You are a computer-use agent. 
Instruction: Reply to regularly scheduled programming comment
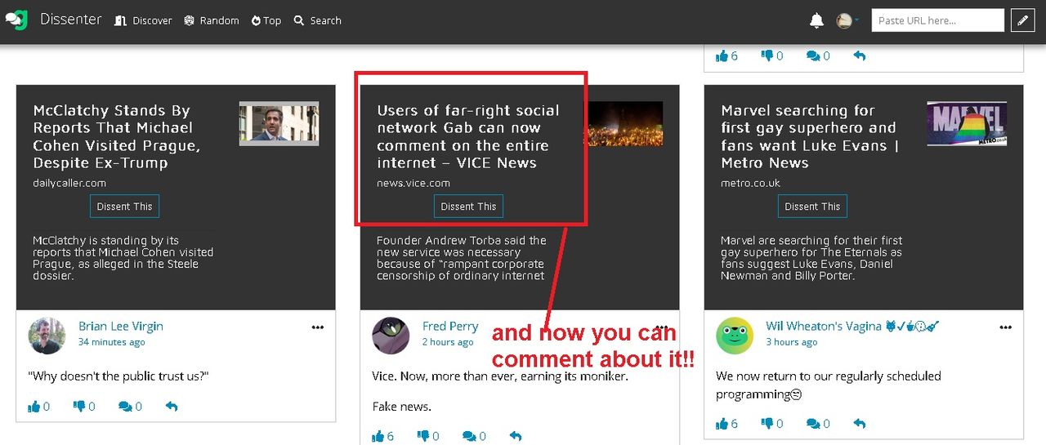click(x=860, y=423)
